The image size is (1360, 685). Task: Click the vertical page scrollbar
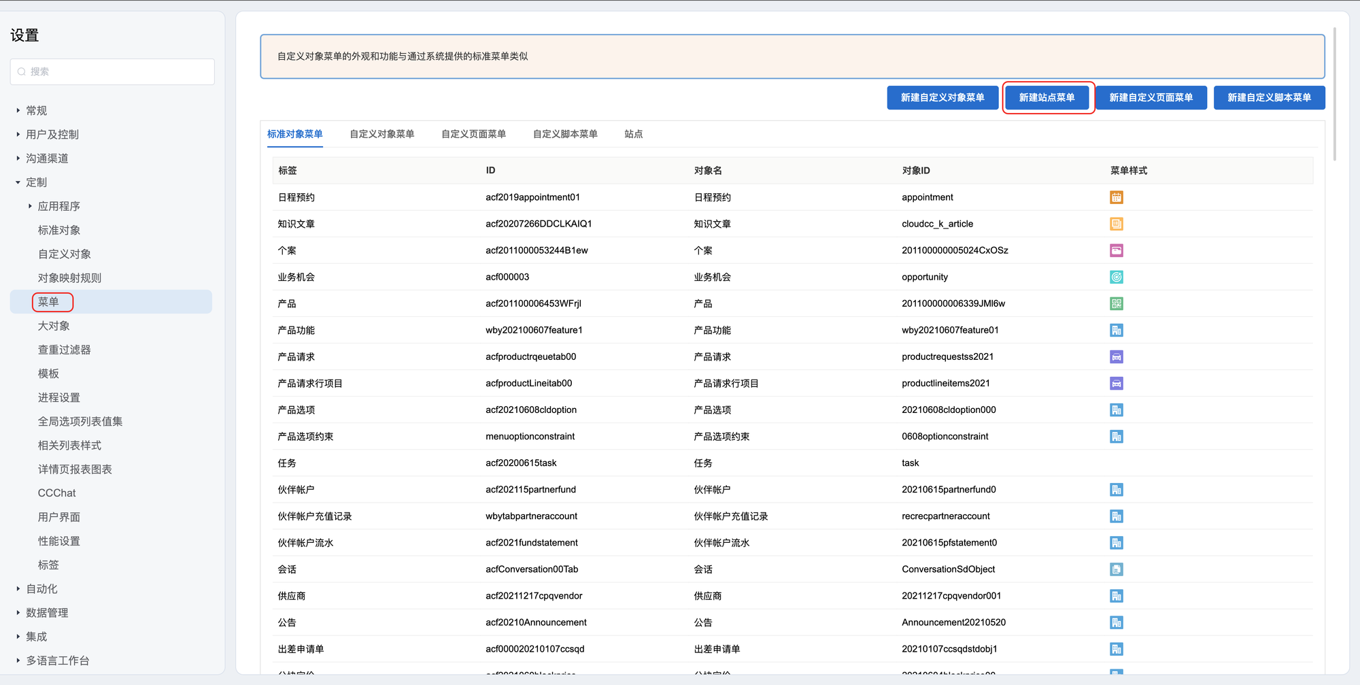[1335, 95]
